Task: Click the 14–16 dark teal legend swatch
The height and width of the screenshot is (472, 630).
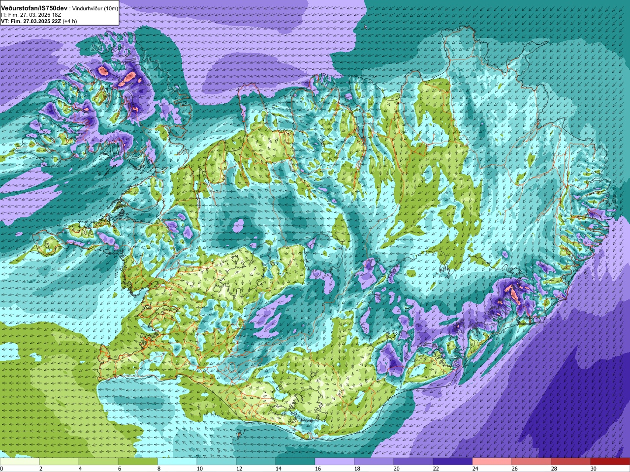Action: pyautogui.click(x=295, y=462)
